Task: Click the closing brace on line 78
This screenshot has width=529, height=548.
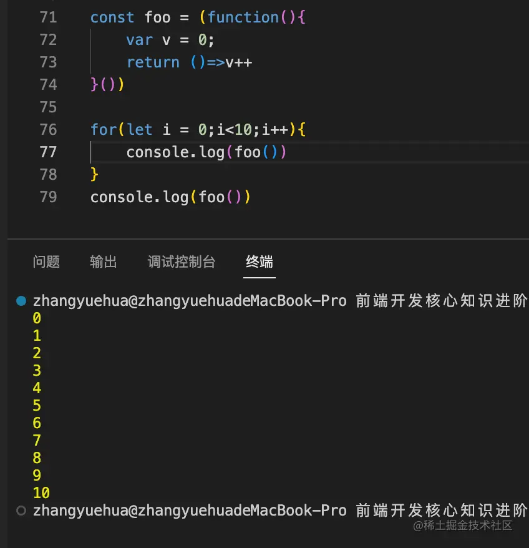Action: [x=94, y=174]
